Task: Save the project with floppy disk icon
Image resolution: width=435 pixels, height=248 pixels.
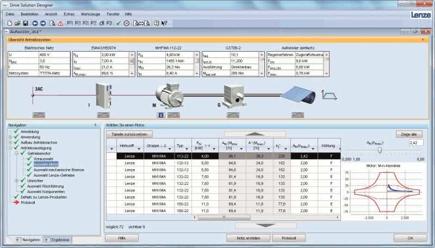Action: tap(25, 23)
